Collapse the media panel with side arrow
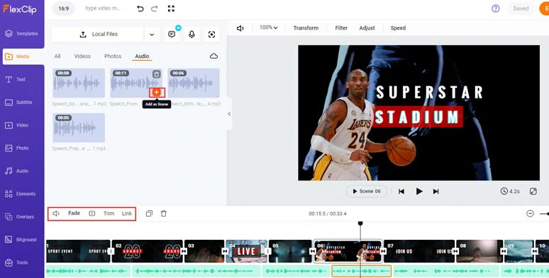The image size is (549, 278). pos(229,114)
